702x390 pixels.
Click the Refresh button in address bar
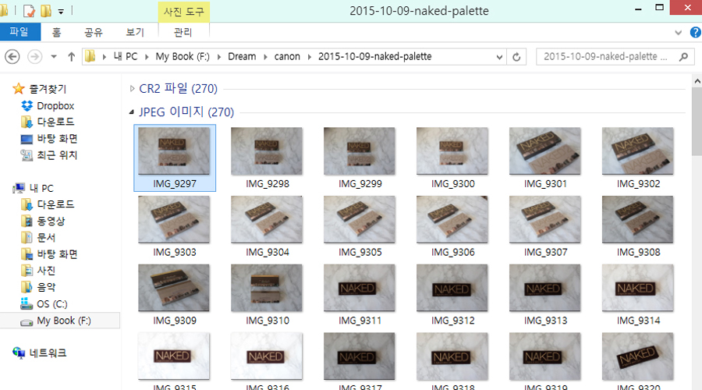click(x=516, y=57)
